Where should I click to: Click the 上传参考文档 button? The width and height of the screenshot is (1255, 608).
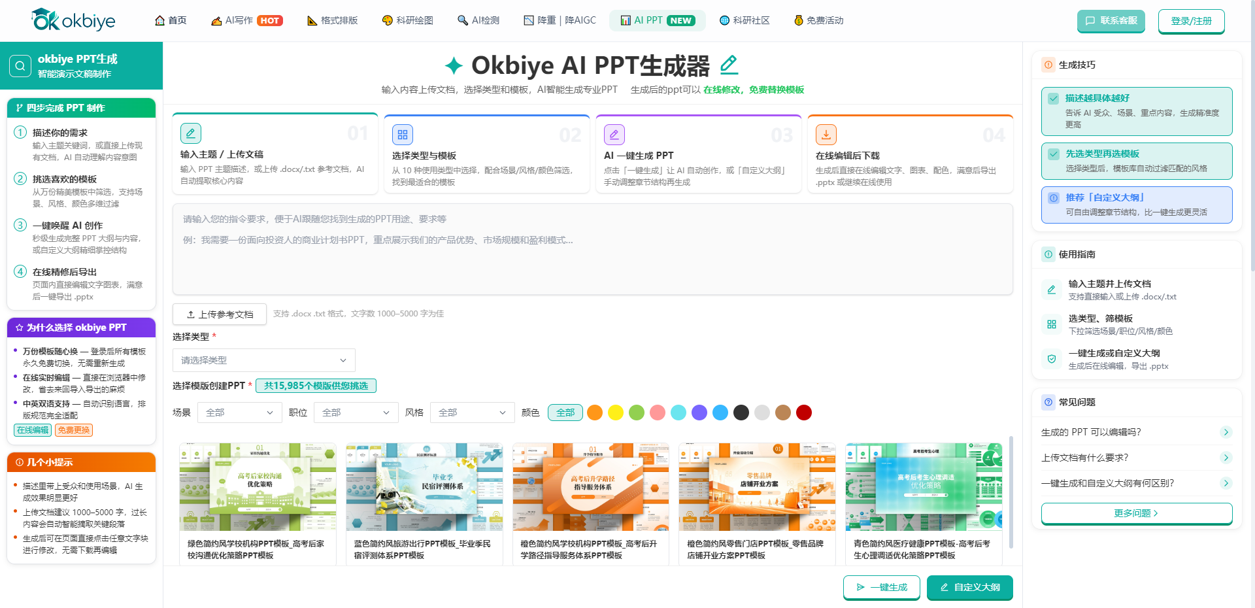(220, 314)
